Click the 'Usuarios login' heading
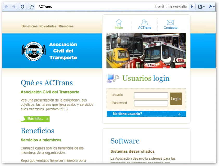This screenshot has height=166, width=219. pos(146,78)
